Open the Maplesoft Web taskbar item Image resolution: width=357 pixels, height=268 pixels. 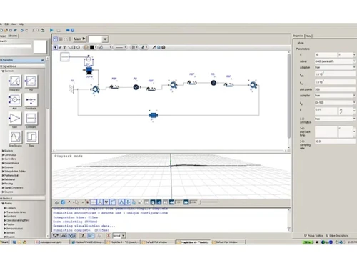pos(88,242)
